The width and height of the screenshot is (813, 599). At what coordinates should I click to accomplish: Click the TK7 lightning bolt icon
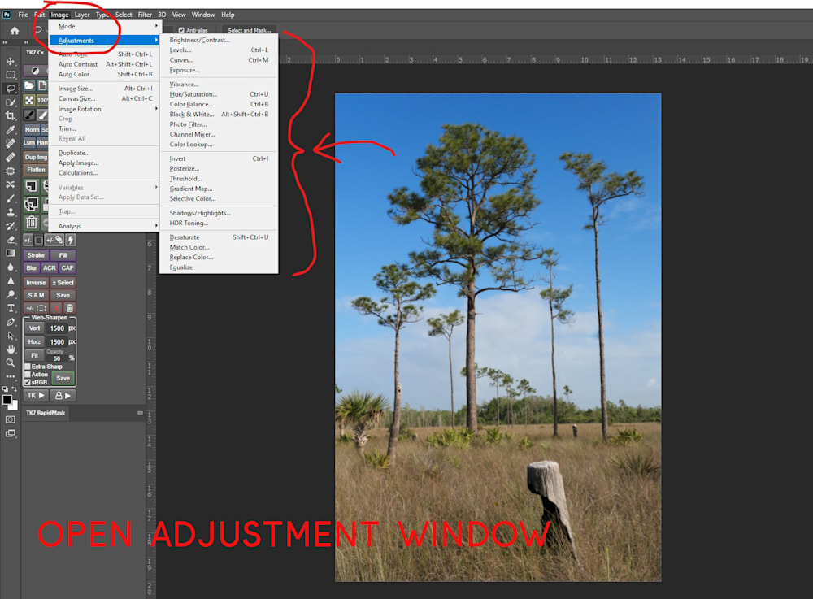tap(71, 240)
